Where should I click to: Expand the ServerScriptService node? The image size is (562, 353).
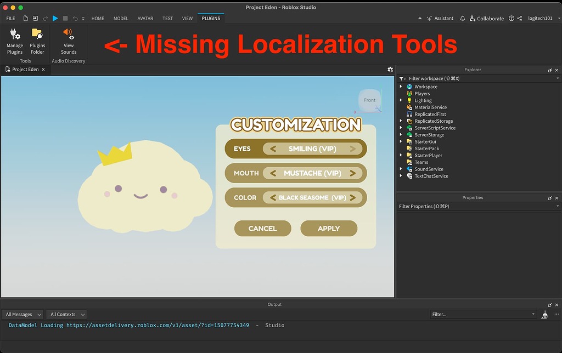click(x=401, y=128)
